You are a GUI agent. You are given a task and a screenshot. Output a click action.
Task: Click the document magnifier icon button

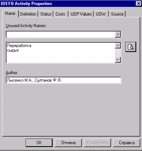pos(131,47)
